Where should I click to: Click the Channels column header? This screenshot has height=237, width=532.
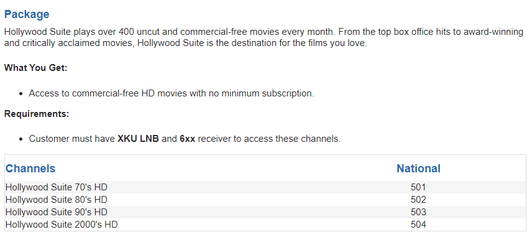click(x=30, y=169)
